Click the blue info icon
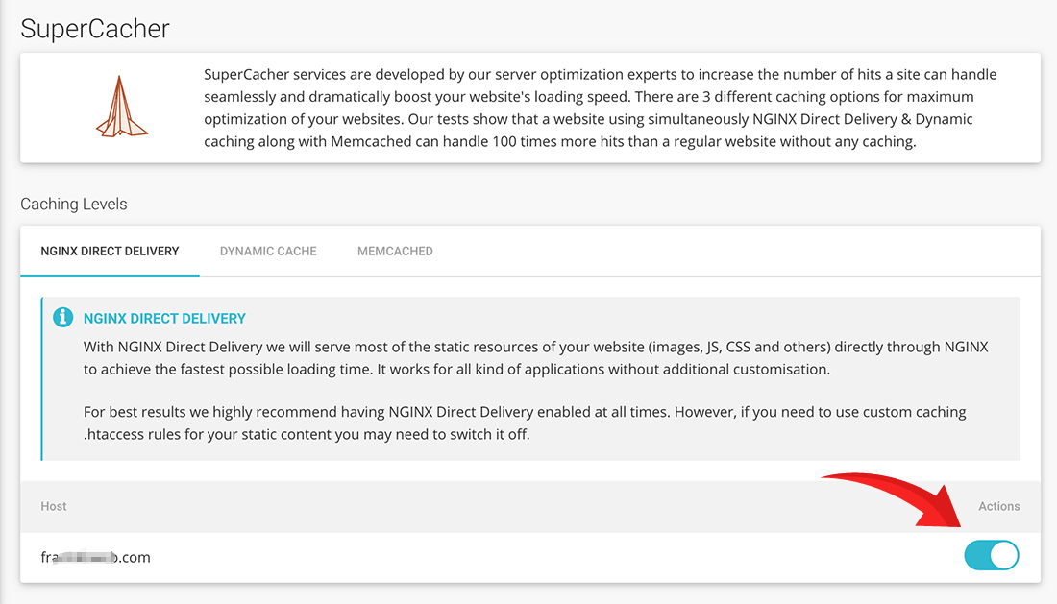Image resolution: width=1057 pixels, height=604 pixels. [62, 317]
